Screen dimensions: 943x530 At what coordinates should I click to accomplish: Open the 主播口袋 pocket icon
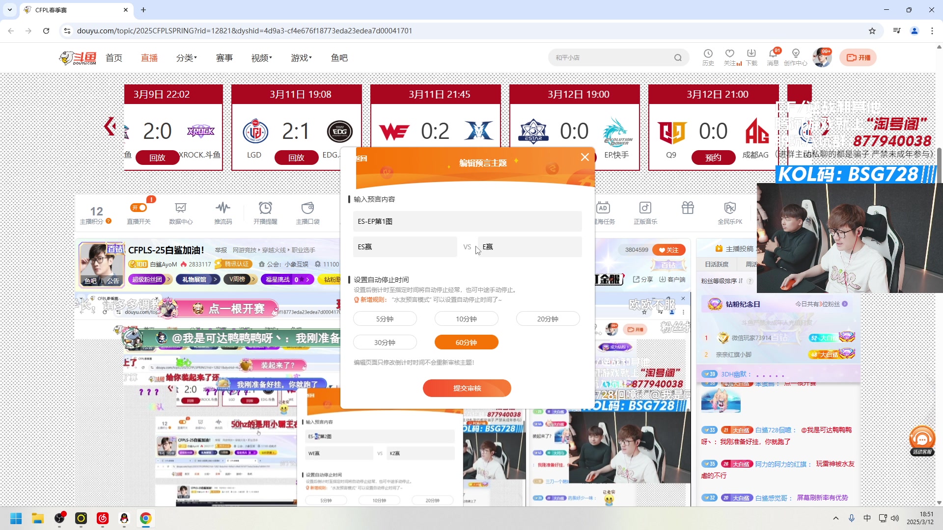(307, 208)
